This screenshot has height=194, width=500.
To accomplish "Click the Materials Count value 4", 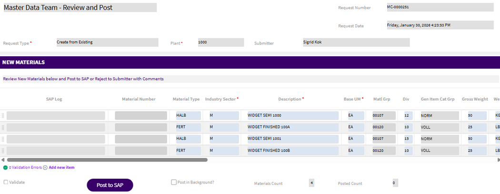I will click(311, 183).
